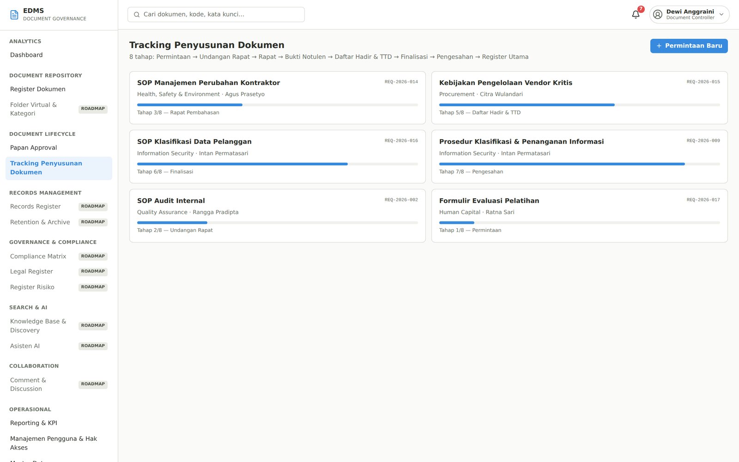Open Retention & Archive item
739x462 pixels.
(x=59, y=222)
